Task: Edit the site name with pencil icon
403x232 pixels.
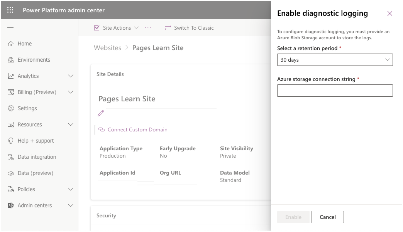Action: tap(101, 113)
